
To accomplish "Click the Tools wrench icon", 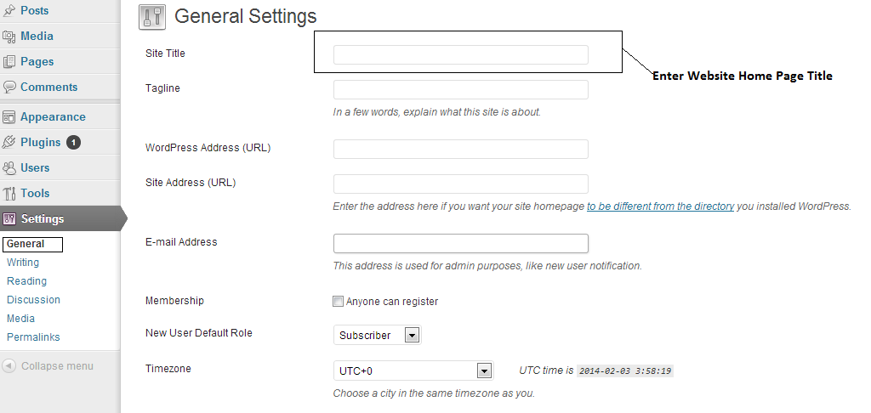I will click(x=9, y=194).
